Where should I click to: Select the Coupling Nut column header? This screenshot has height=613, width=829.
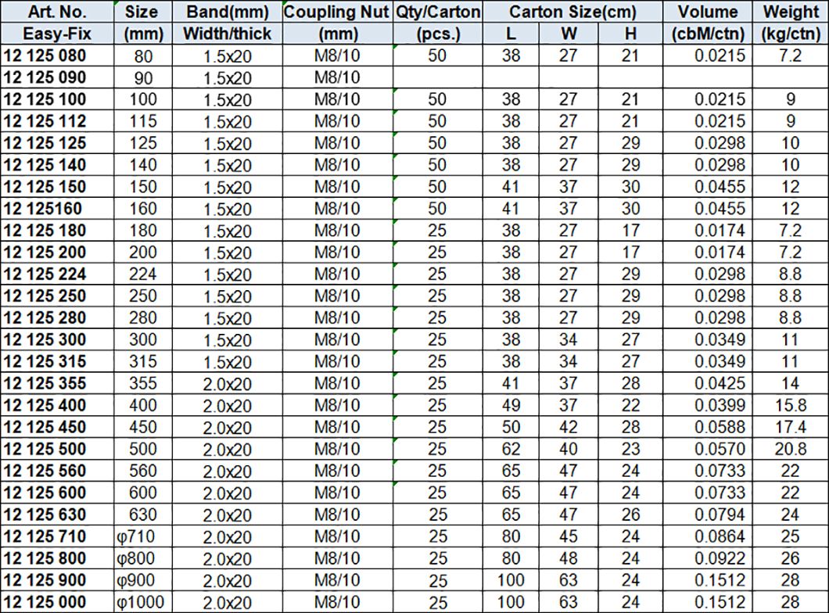point(338,12)
